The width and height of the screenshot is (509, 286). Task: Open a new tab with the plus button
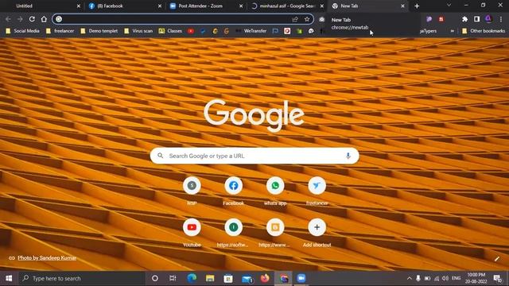[x=417, y=6]
